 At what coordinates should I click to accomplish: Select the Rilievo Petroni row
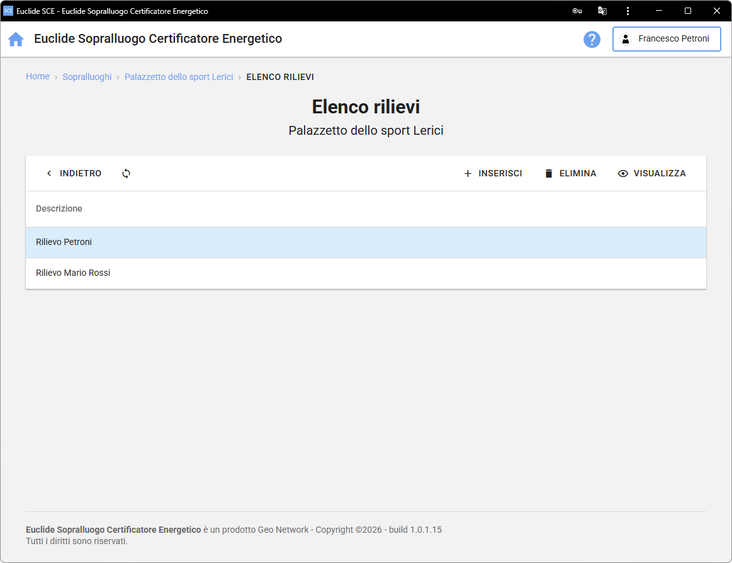tap(366, 242)
